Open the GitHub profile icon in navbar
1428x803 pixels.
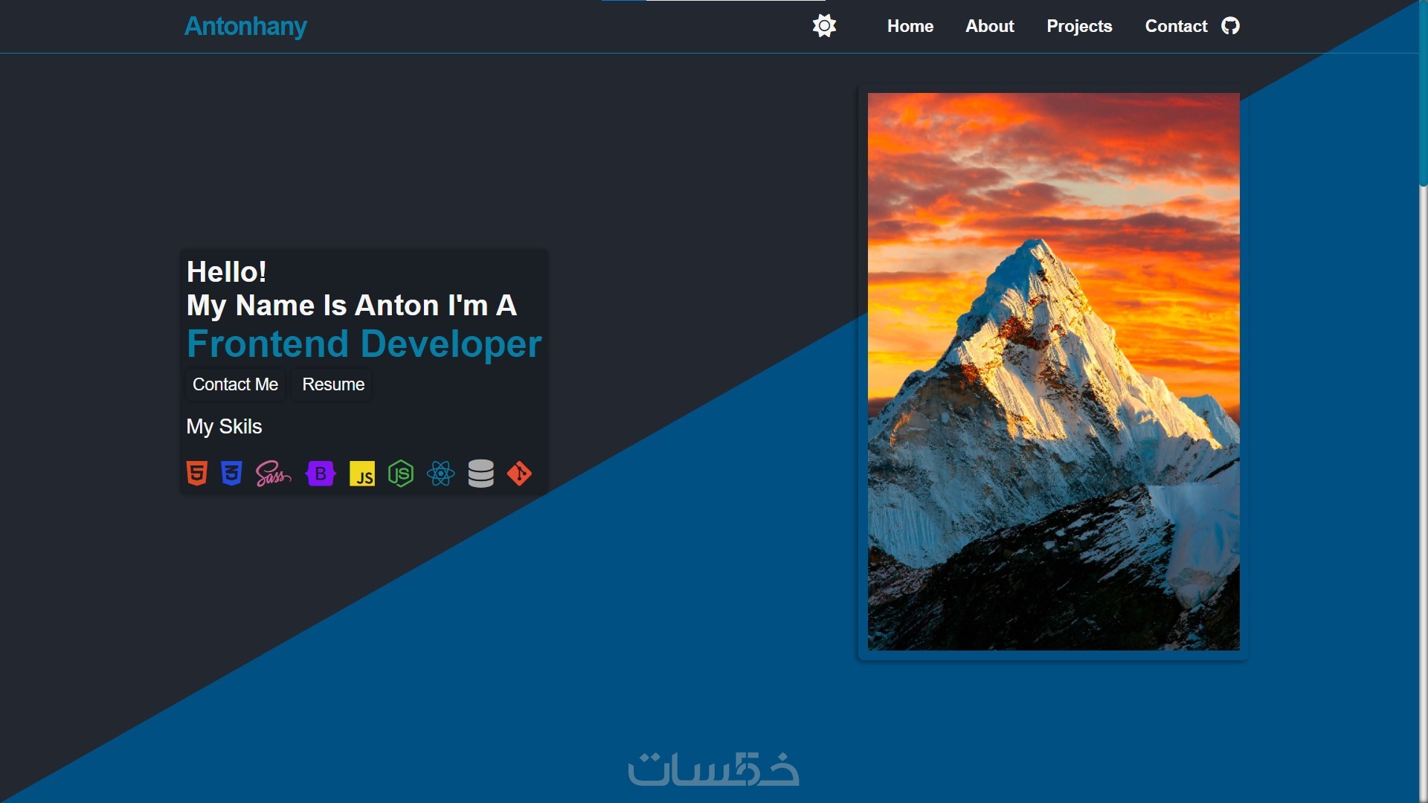click(1230, 26)
